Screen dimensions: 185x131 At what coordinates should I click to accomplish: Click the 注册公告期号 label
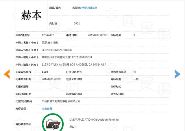[74, 72]
